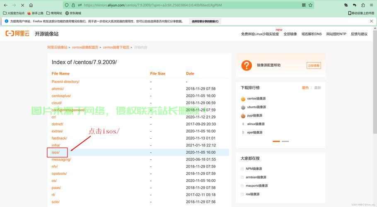Select the 最热 ranking tab
Viewport: 377px width, 207px height.
[x=305, y=88]
